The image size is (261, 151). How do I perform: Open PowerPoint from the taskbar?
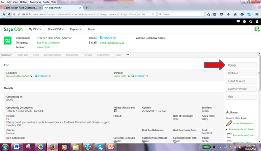pyautogui.click(x=111, y=147)
